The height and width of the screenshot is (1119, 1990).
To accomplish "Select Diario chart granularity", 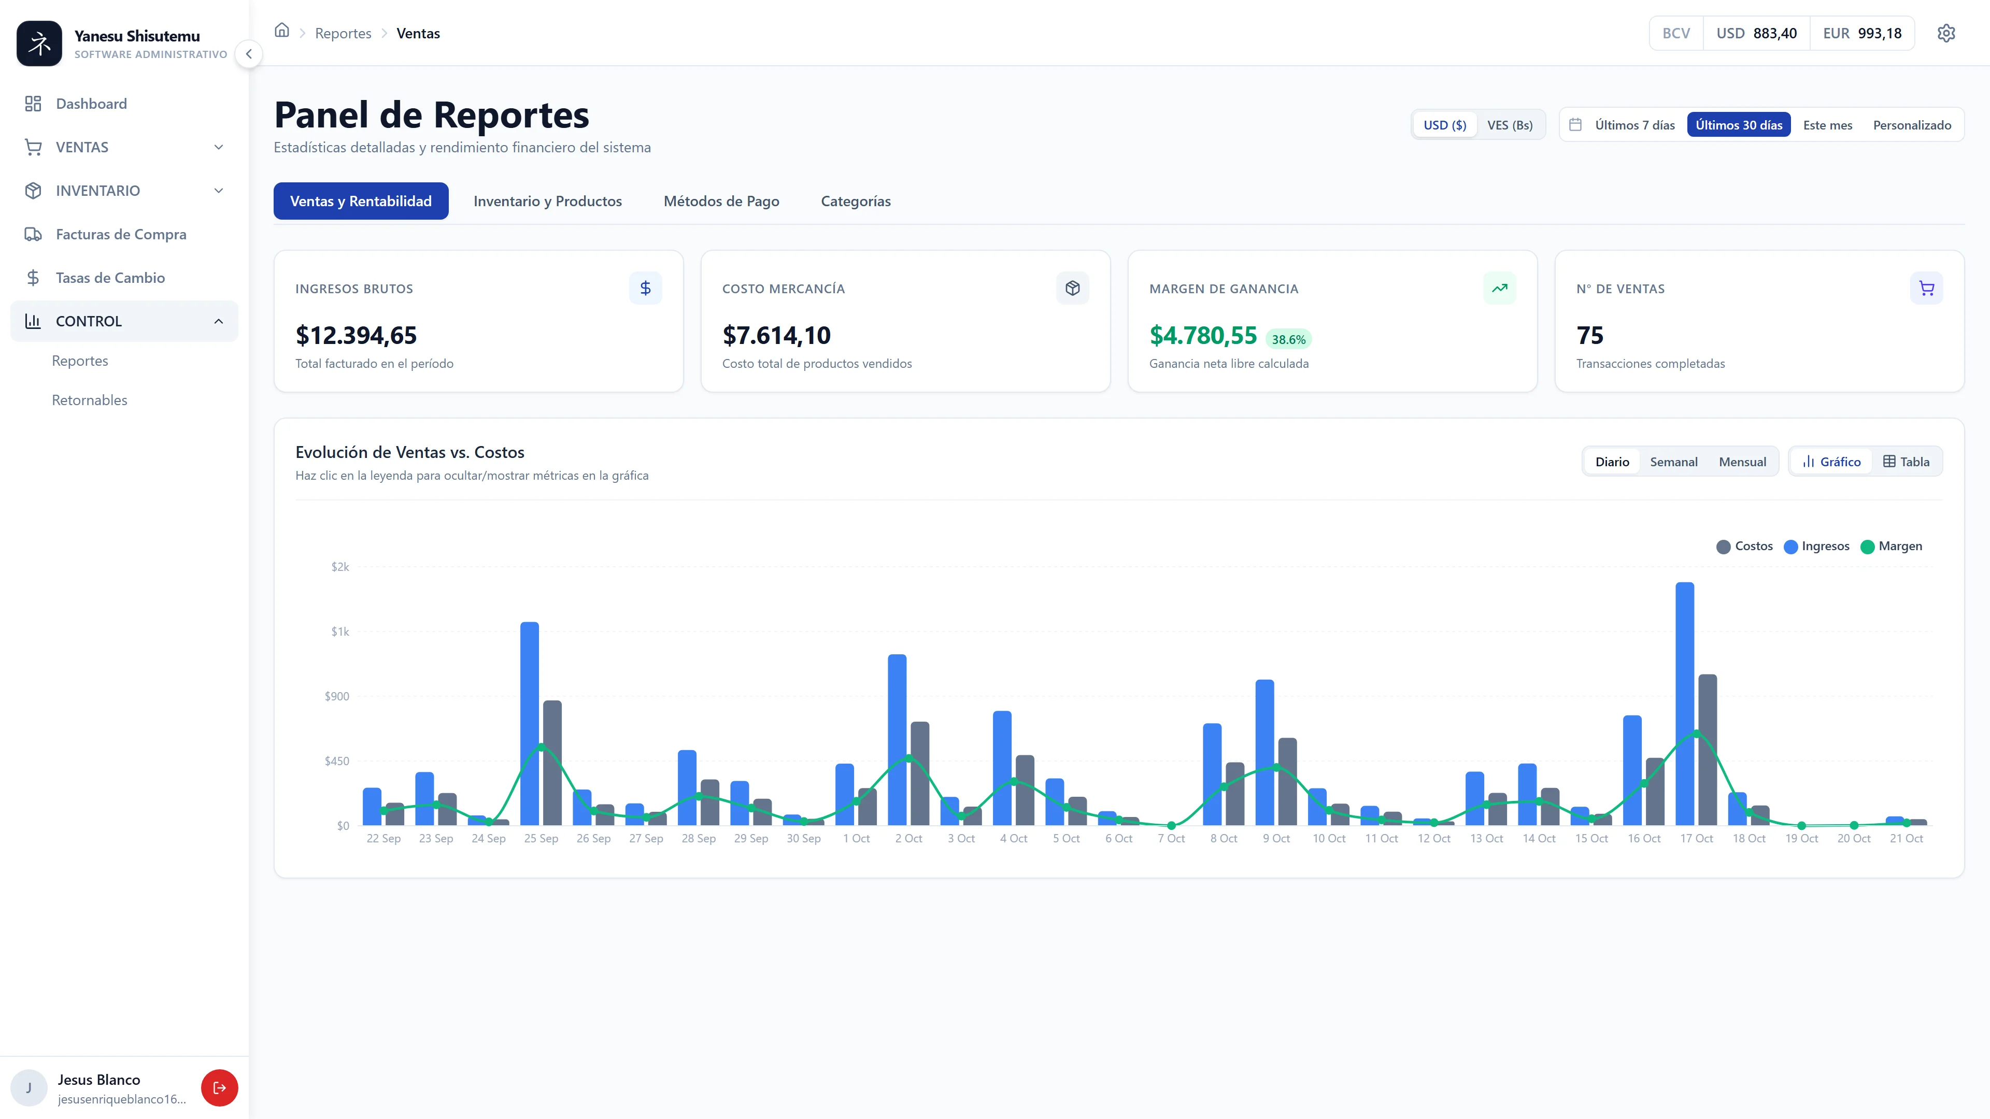I will tap(1612, 462).
